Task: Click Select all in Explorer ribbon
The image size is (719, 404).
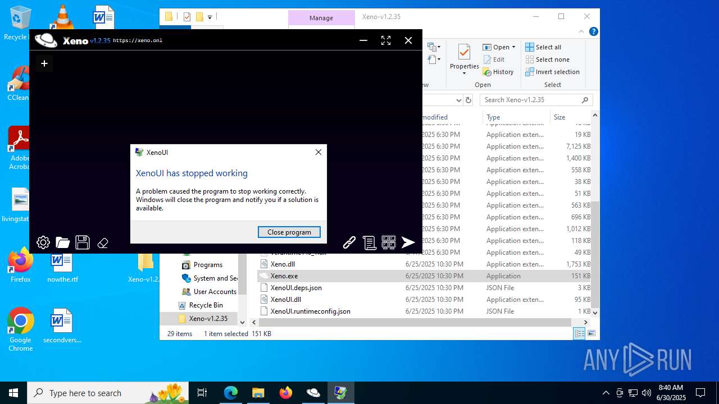Action: tap(543, 47)
